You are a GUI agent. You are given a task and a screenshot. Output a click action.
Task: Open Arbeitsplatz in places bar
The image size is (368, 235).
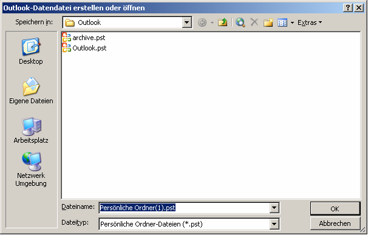(x=31, y=131)
